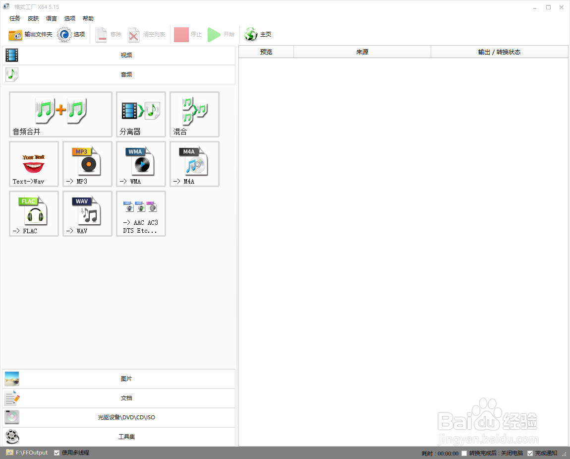
Task: Choose the -> WAV conversion tile
Action: pyautogui.click(x=87, y=214)
